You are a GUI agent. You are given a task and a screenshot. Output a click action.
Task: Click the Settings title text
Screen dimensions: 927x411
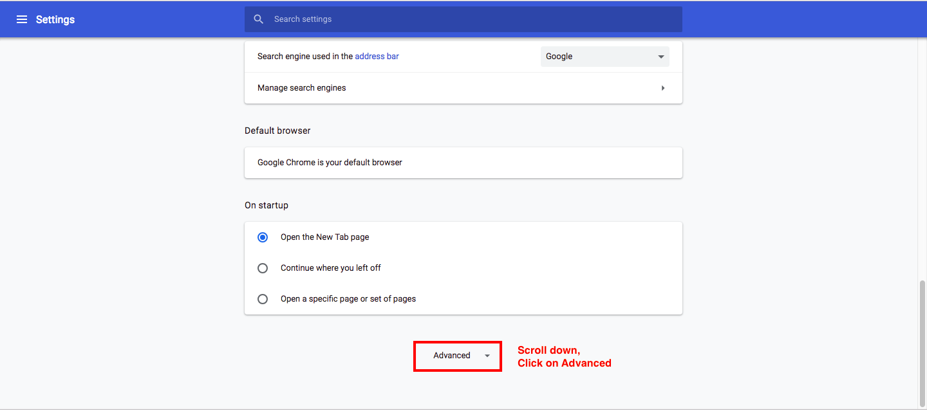(55, 19)
